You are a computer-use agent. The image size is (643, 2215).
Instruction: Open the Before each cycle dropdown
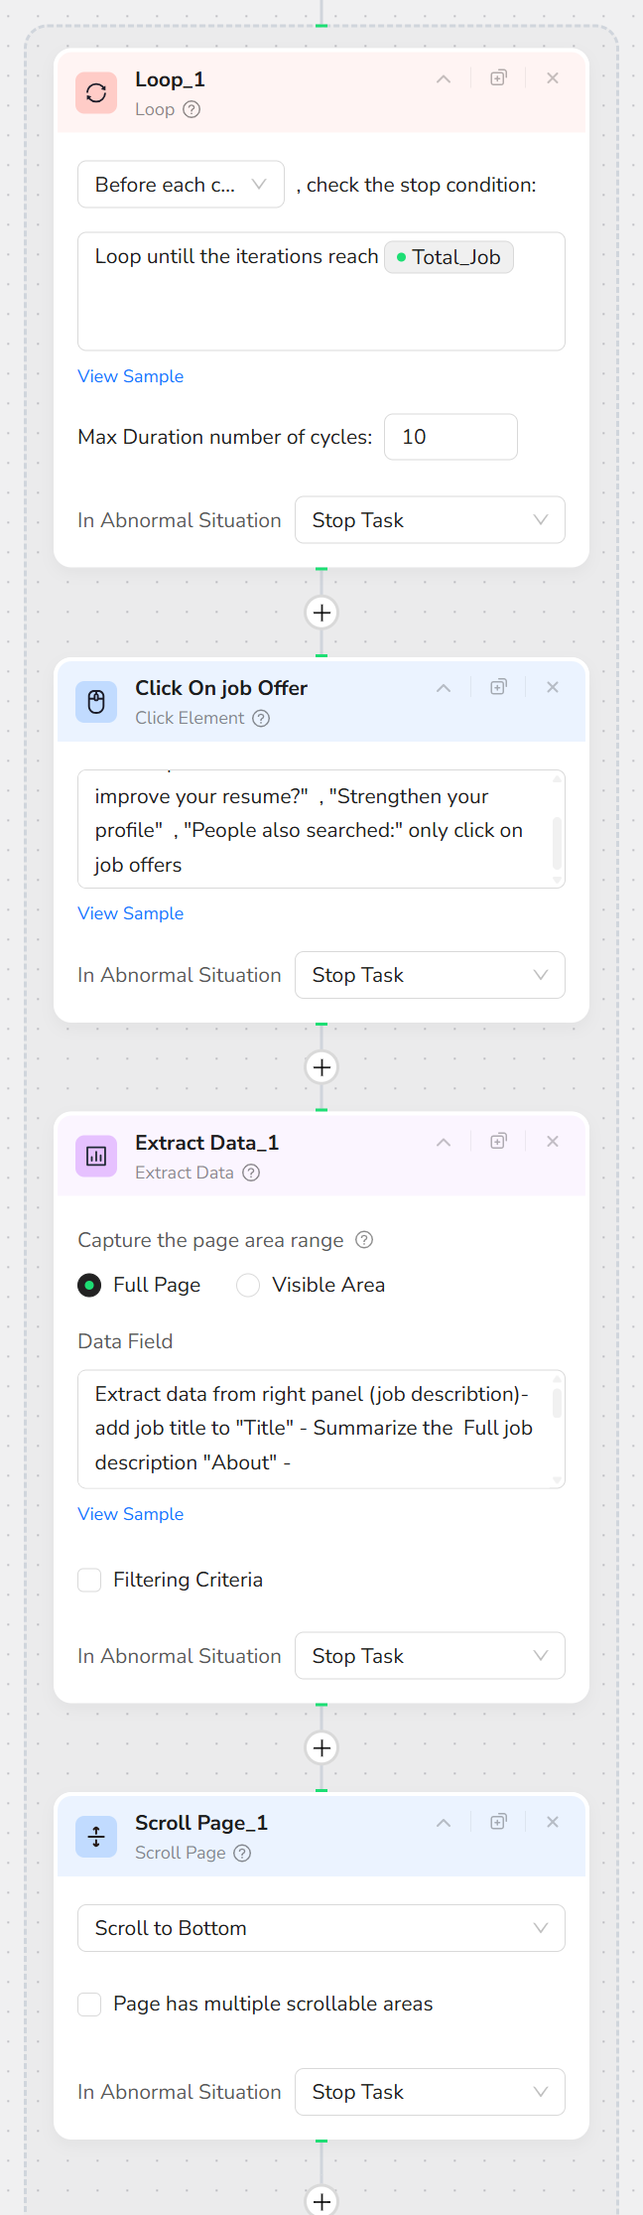(181, 185)
